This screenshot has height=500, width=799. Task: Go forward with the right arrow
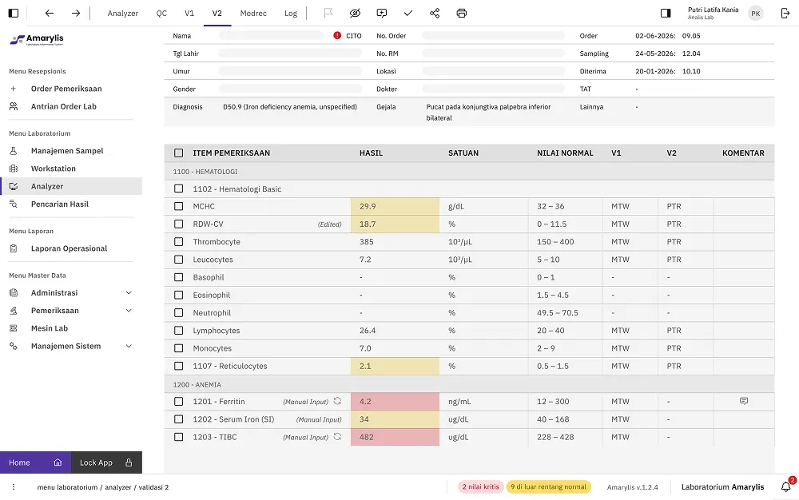coord(76,14)
